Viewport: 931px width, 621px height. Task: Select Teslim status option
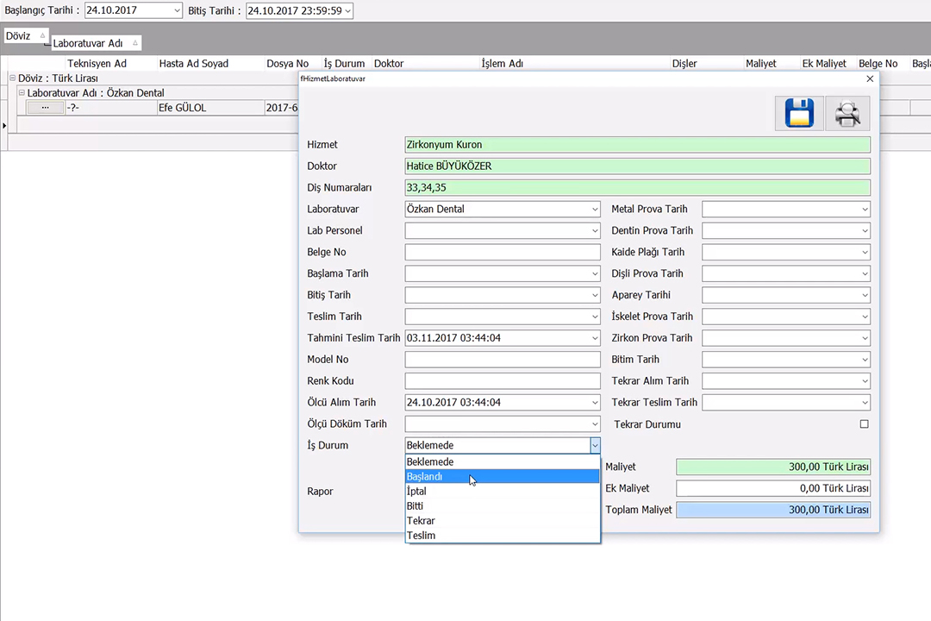pyautogui.click(x=503, y=535)
